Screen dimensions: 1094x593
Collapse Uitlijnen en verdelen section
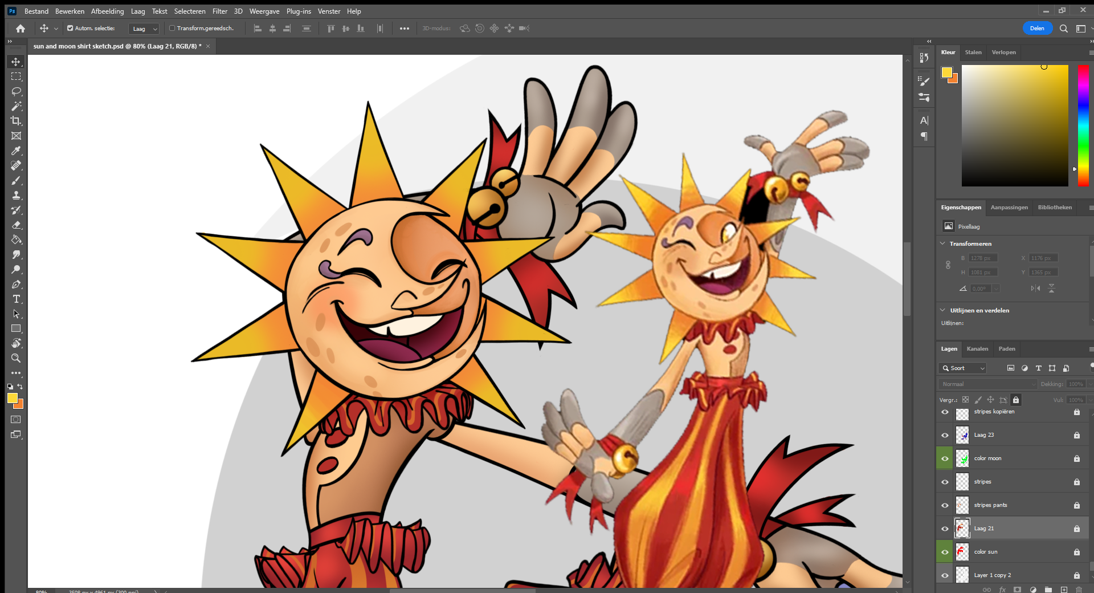942,310
